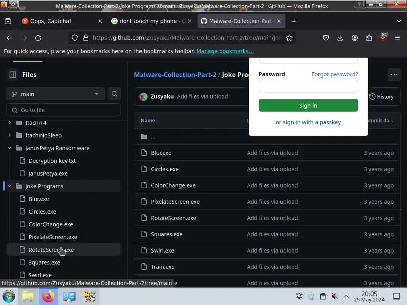Open JanusPetya.exe in tree
This screenshot has height=305, width=407.
coord(48,174)
